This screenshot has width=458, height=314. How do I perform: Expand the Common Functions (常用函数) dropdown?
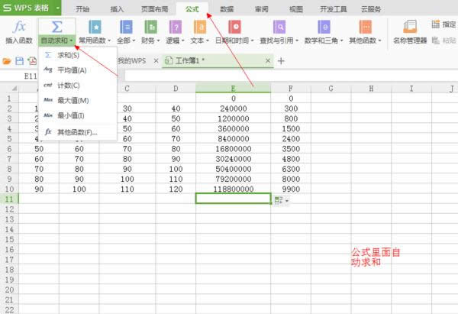(95, 40)
